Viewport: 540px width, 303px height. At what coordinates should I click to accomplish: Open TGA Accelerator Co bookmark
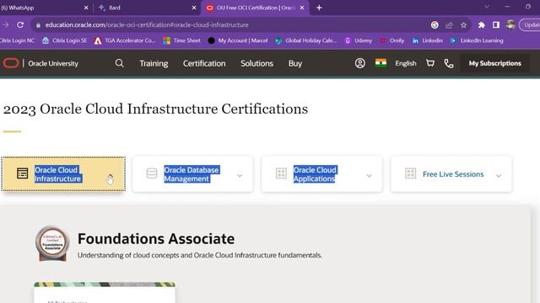click(125, 40)
